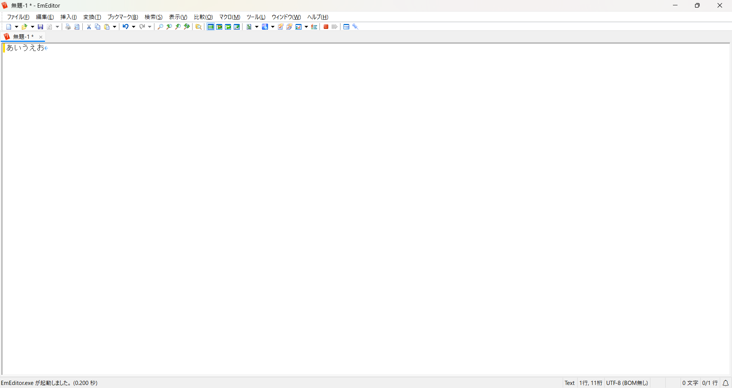
Task: Expand the dropdown arrow next to New
Action: (x=16, y=27)
